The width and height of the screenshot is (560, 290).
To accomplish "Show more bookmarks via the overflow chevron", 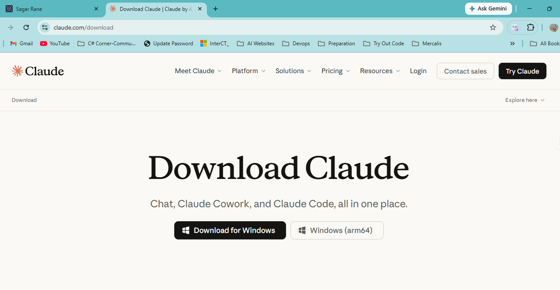I will (x=513, y=44).
